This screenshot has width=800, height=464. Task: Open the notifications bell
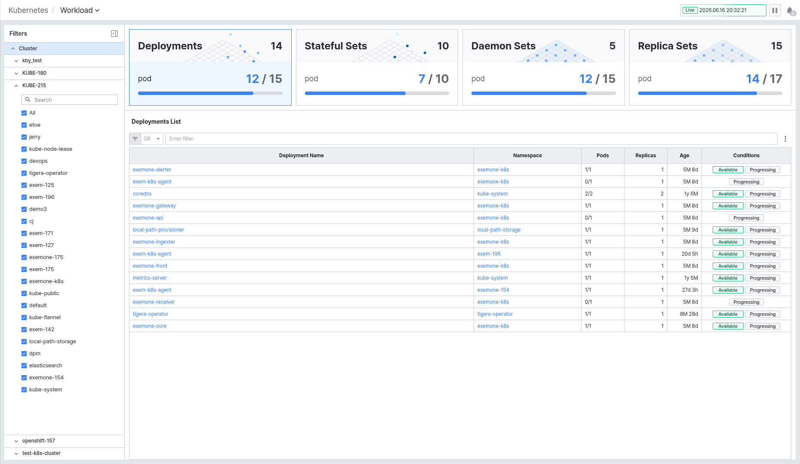(x=790, y=10)
